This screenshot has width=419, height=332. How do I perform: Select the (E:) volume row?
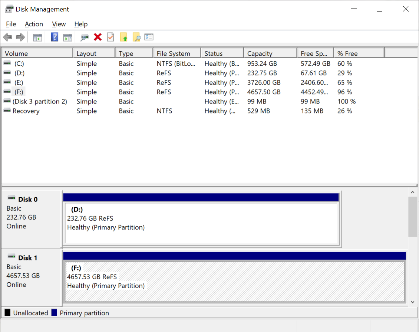pyautogui.click(x=179, y=83)
